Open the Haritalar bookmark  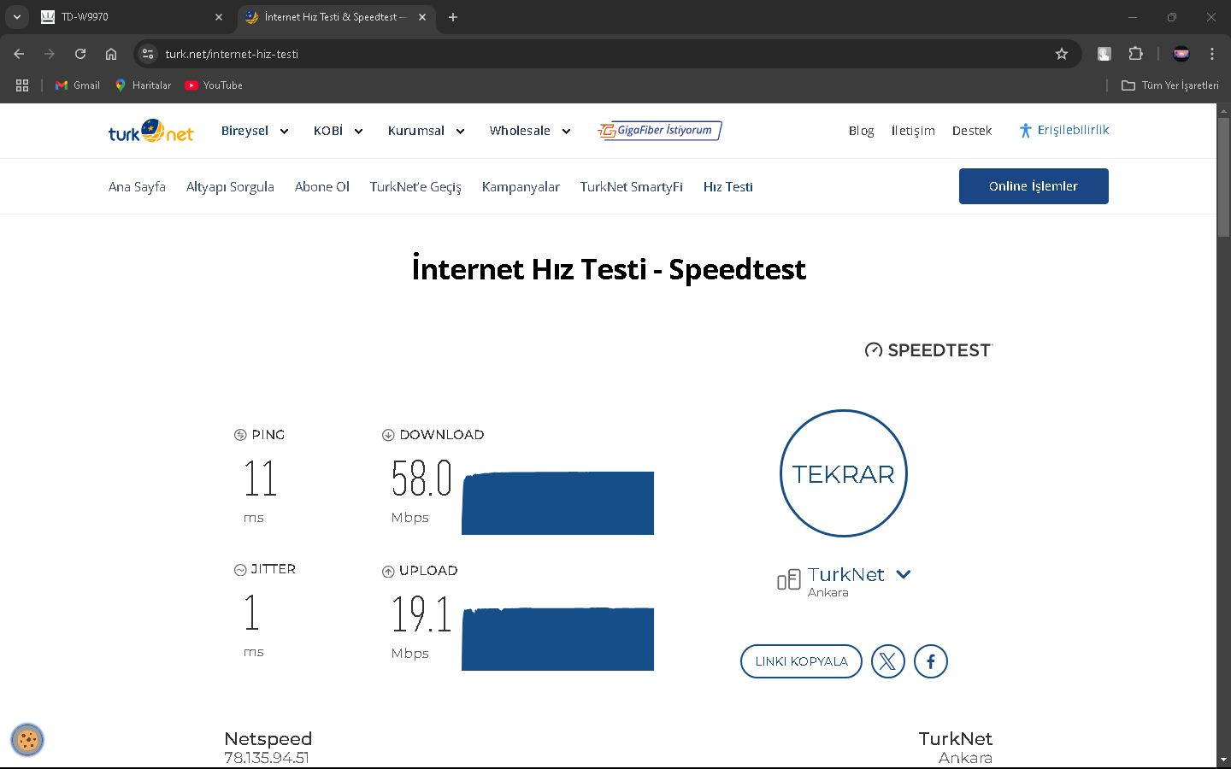(143, 85)
